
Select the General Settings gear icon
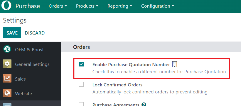(x=7, y=64)
